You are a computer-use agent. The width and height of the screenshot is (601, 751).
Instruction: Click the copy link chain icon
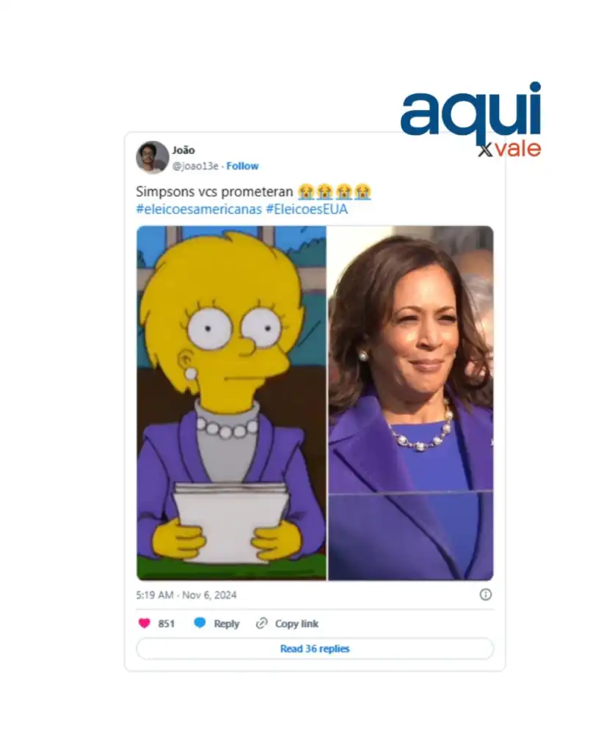[x=262, y=623]
